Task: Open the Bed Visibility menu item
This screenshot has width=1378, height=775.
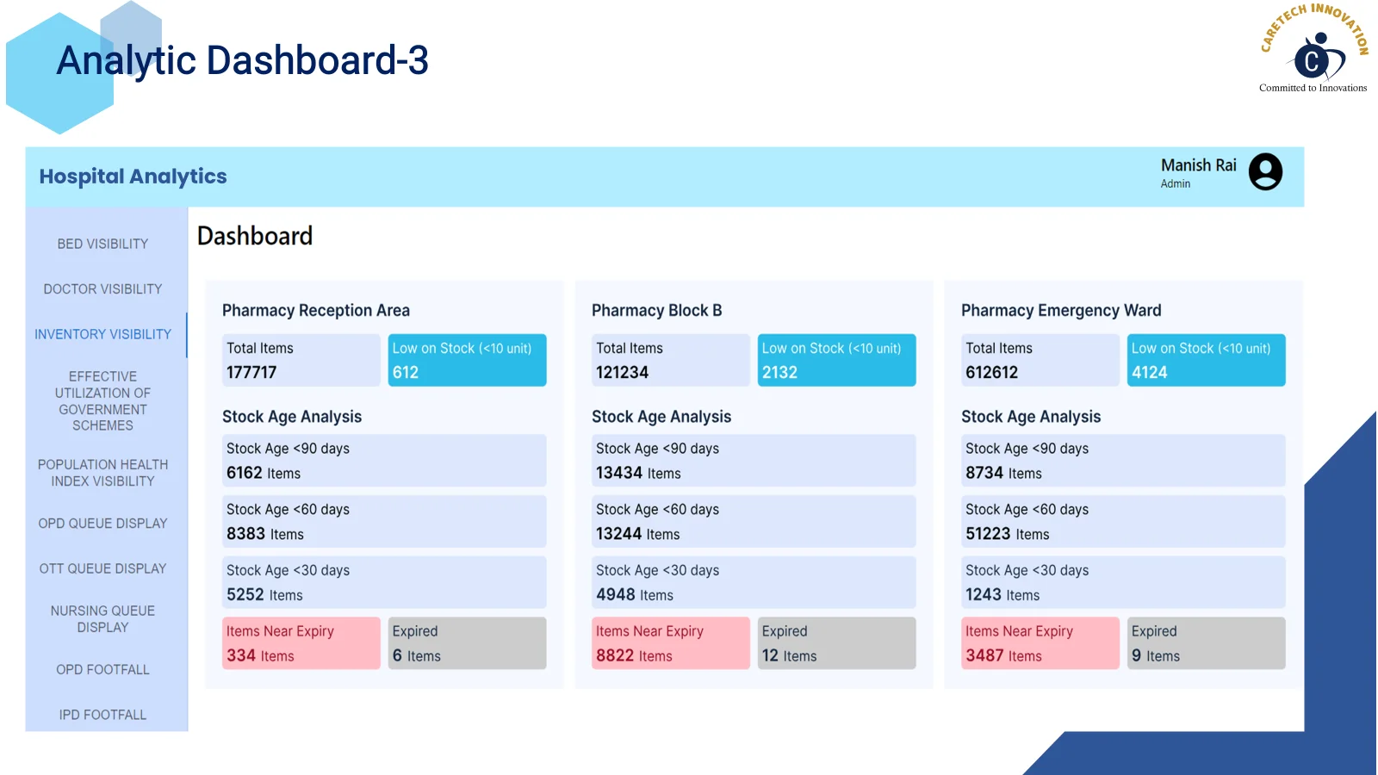Action: point(102,244)
